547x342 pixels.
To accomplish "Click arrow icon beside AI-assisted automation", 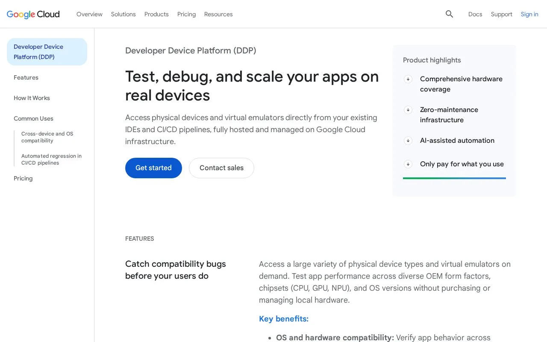I will 408,141.
